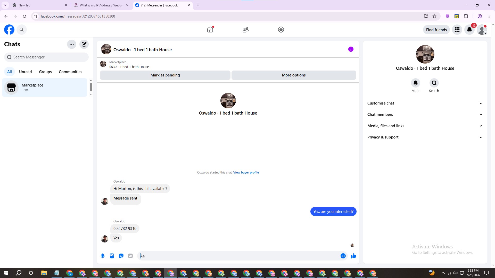The width and height of the screenshot is (495, 278).
Task: Open the emoji picker smiley icon
Action: click(x=343, y=256)
